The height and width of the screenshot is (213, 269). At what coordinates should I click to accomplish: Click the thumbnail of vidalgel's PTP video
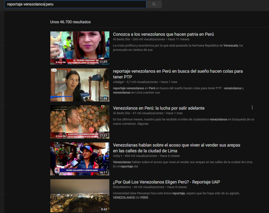coord(80,85)
